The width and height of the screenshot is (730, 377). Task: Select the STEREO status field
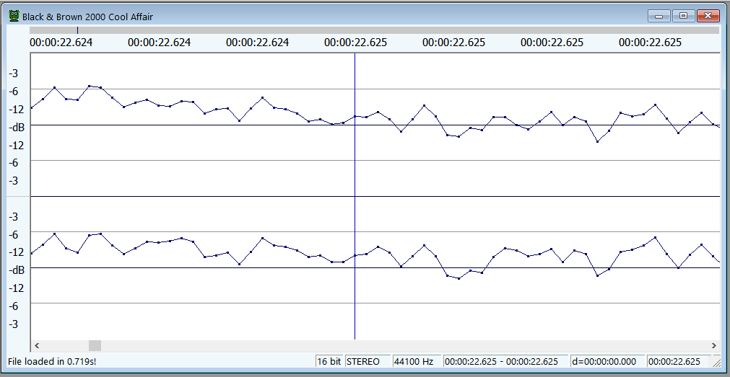368,362
